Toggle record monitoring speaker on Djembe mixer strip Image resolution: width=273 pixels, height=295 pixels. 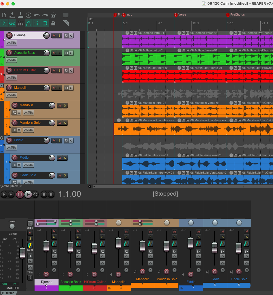click(39, 275)
